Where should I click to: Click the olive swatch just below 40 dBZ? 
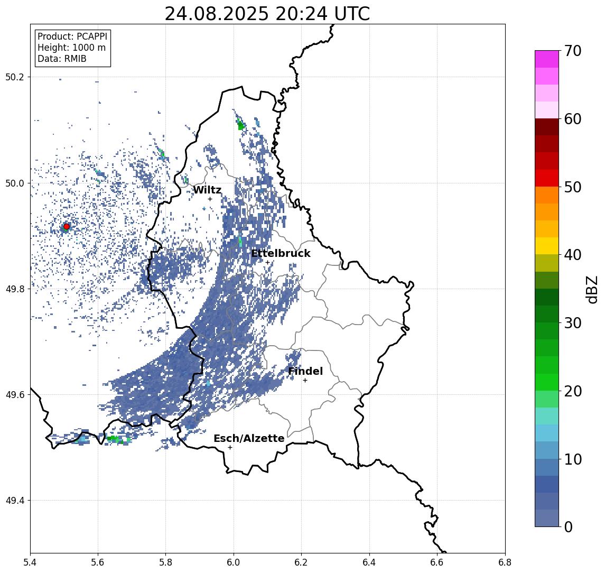[x=547, y=263]
